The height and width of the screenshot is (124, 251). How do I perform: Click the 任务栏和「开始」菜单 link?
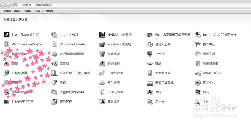pyautogui.click(x=75, y=73)
